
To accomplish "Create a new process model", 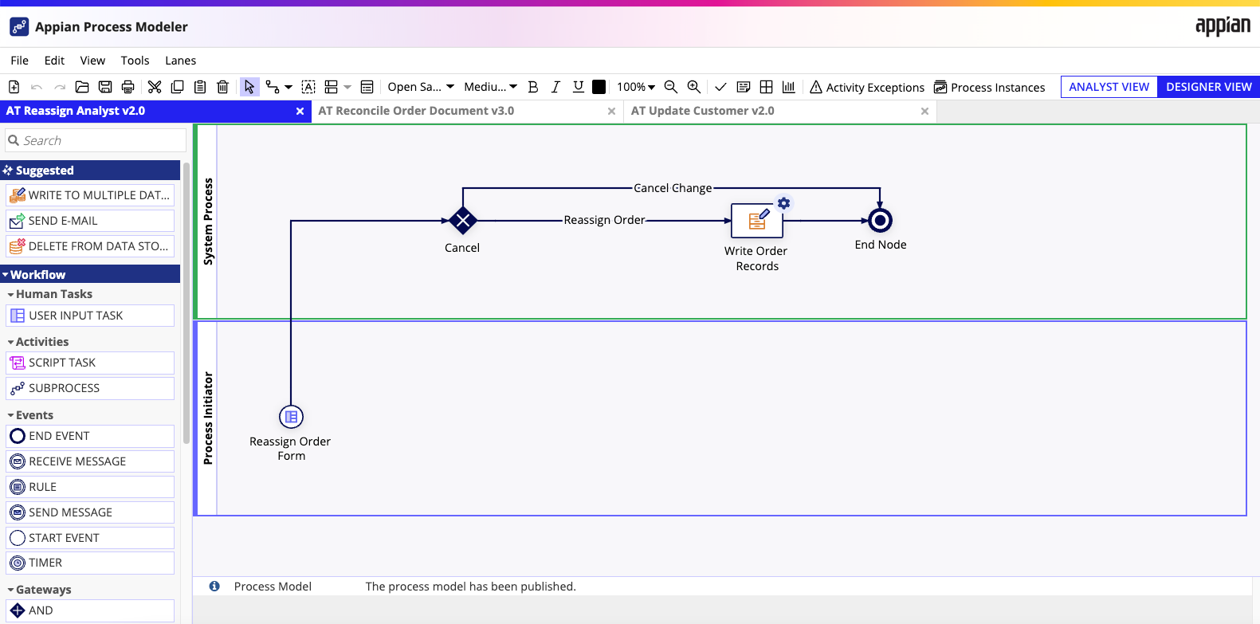I will click(14, 87).
